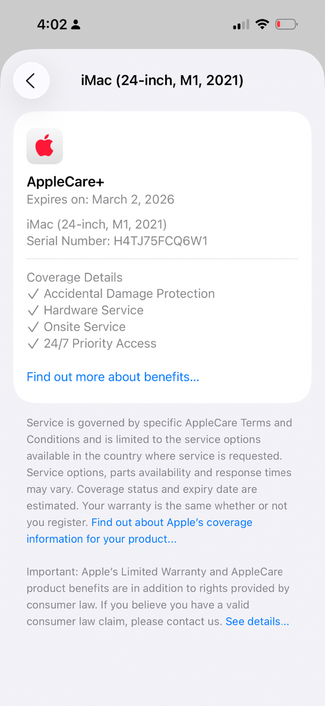Screen dimensions: 325x706
Task: Collapse the coverage card via back arrow
Action: pyautogui.click(x=31, y=80)
